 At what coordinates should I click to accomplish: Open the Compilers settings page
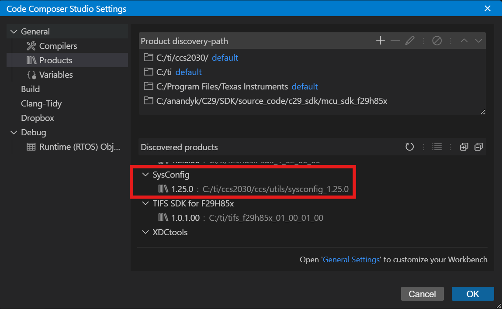[57, 45]
